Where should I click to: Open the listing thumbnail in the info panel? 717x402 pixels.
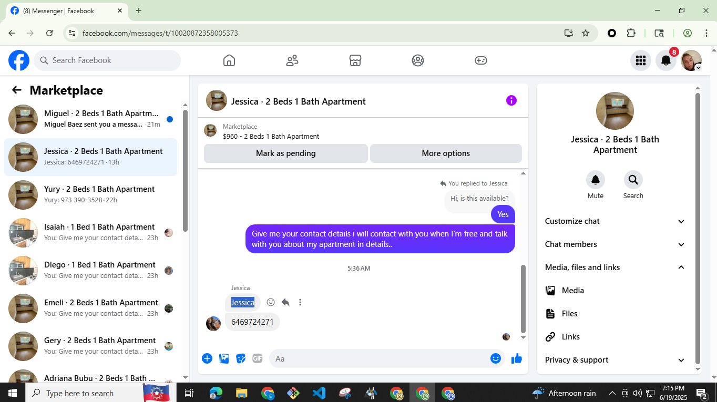[x=615, y=111]
